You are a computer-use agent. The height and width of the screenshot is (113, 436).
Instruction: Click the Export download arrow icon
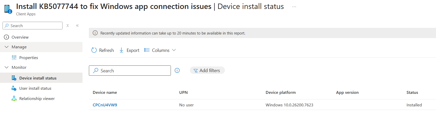[x=121, y=50]
